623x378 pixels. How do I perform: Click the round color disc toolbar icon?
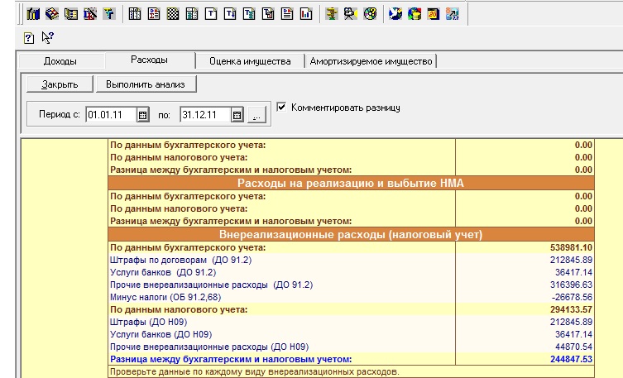[369, 14]
